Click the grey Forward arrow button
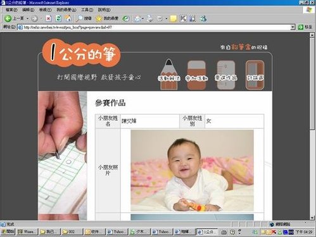Screen dimensions: 316x237 click(x=34, y=19)
